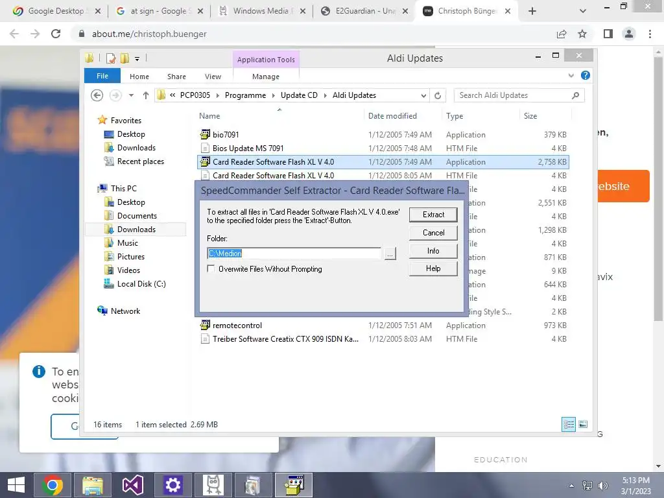Select the bio7091 application file
The width and height of the screenshot is (664, 498).
[x=383, y=135]
